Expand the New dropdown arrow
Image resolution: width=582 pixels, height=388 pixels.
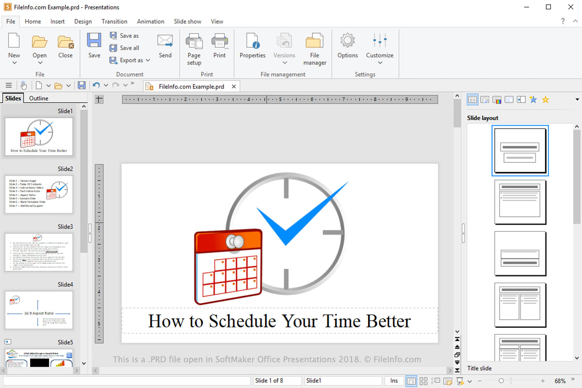(x=14, y=63)
